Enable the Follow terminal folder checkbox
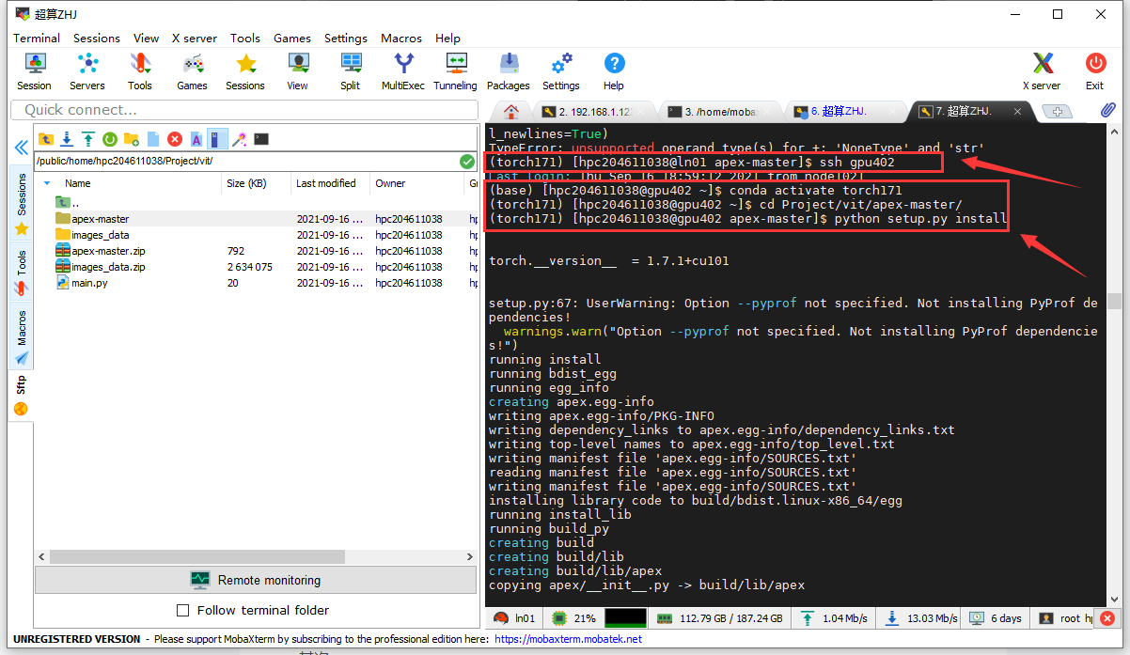This screenshot has width=1130, height=655. click(182, 610)
